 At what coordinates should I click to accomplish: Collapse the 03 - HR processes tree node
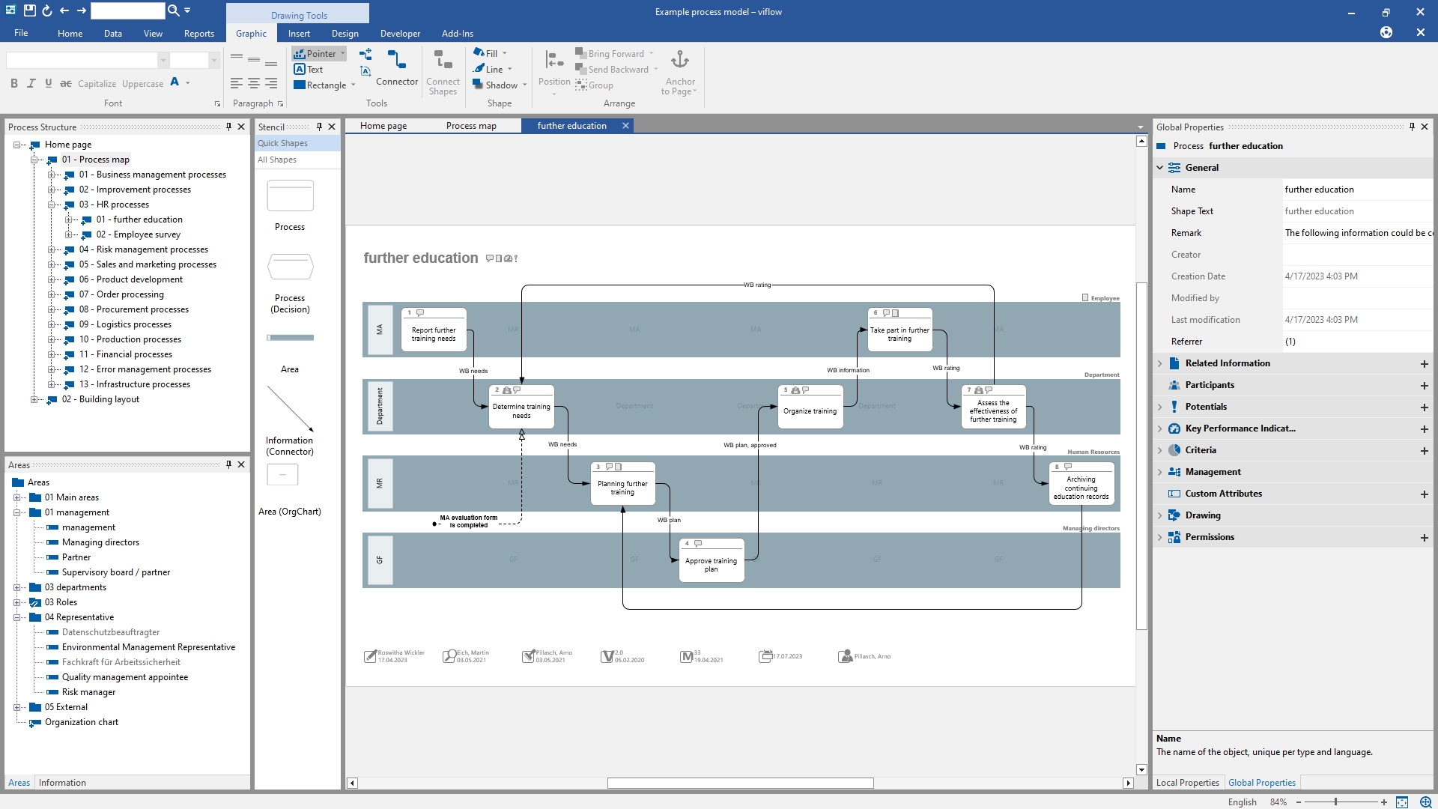pos(52,204)
